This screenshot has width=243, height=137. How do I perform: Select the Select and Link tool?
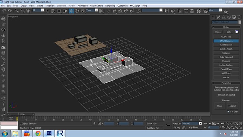[17, 11]
